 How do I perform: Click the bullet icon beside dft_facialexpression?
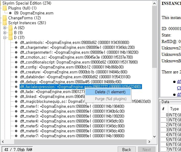(x=16, y=87)
